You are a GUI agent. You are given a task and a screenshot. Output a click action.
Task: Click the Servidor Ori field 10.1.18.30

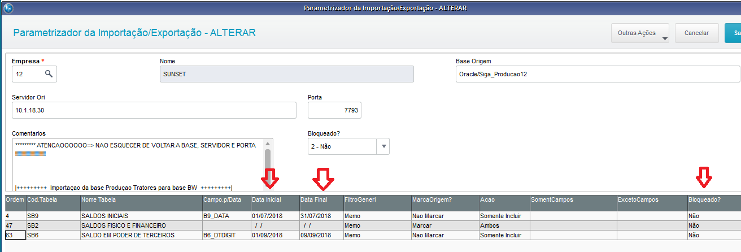154,110
